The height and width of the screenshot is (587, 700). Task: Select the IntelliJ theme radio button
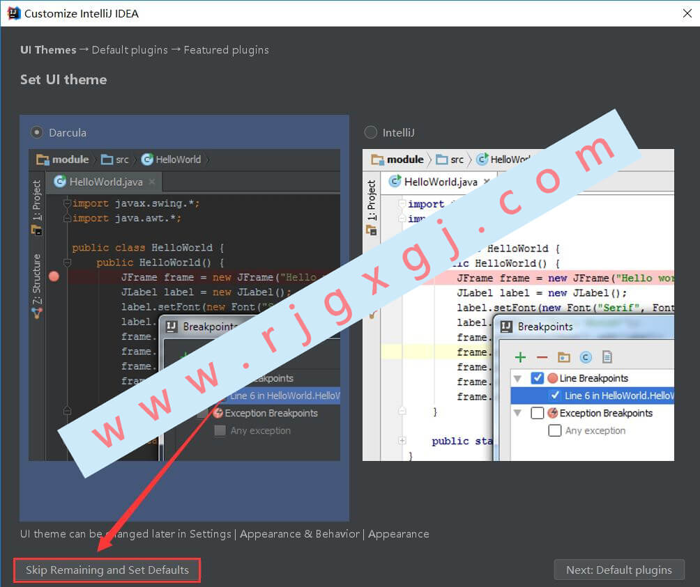pos(370,132)
